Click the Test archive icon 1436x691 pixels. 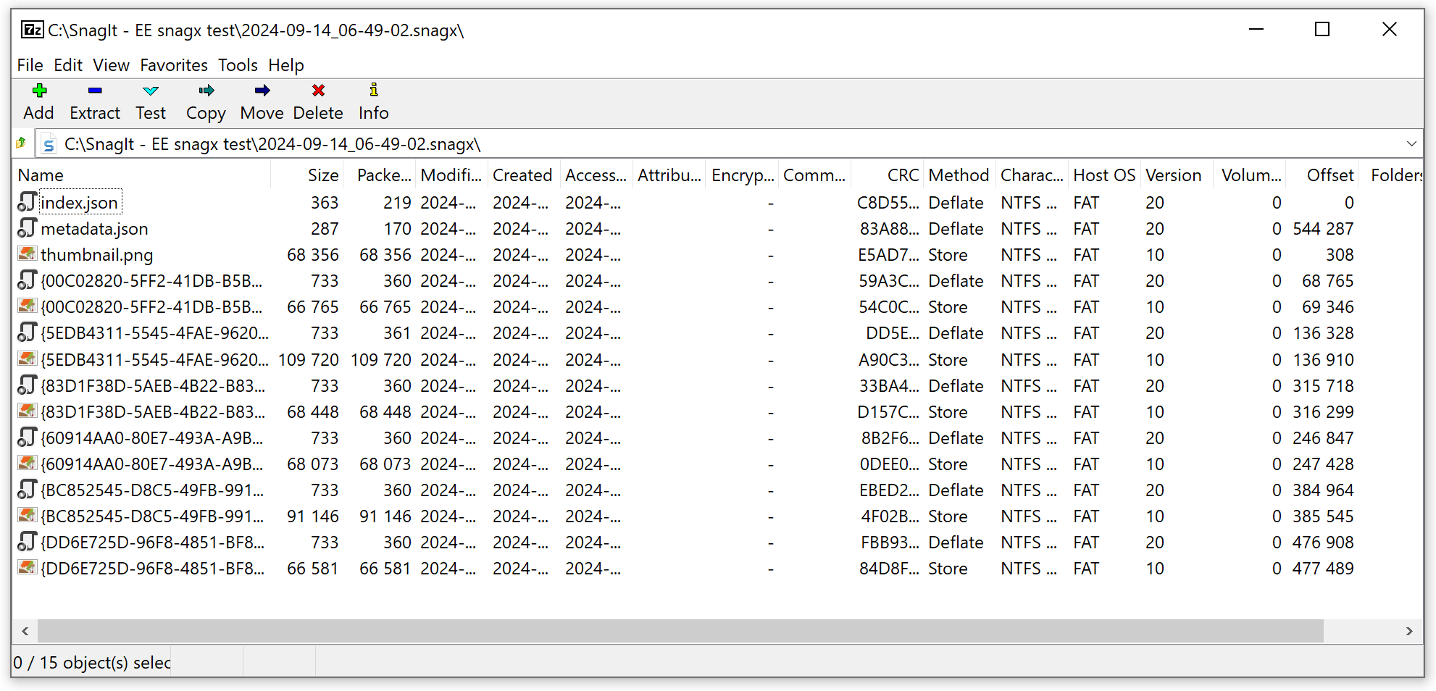[x=150, y=100]
